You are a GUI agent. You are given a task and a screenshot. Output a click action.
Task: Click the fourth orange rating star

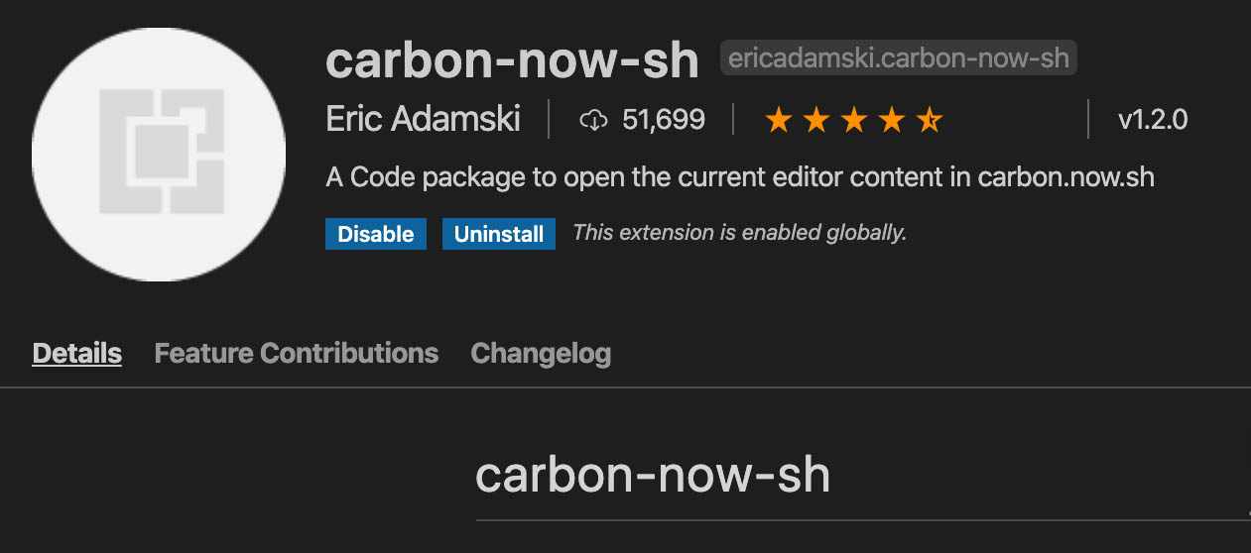(892, 121)
